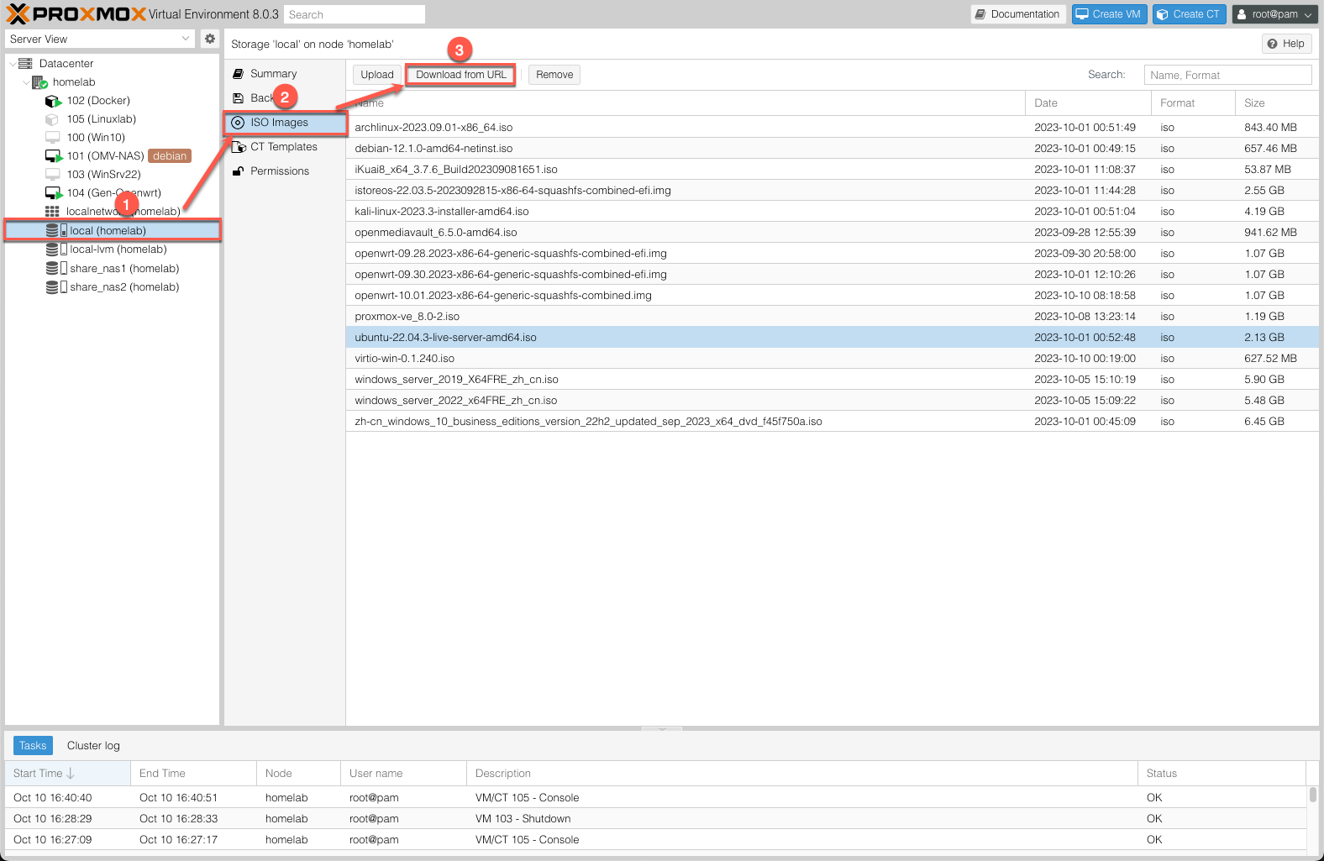Click the Create CT button
The width and height of the screenshot is (1324, 861).
click(x=1189, y=14)
